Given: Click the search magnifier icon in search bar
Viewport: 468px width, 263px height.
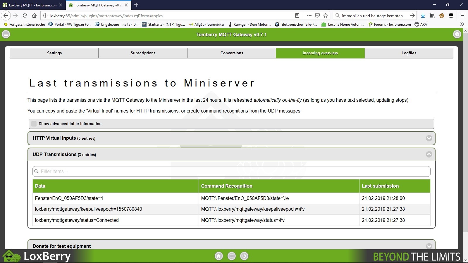Looking at the screenshot, I should click(x=338, y=16).
